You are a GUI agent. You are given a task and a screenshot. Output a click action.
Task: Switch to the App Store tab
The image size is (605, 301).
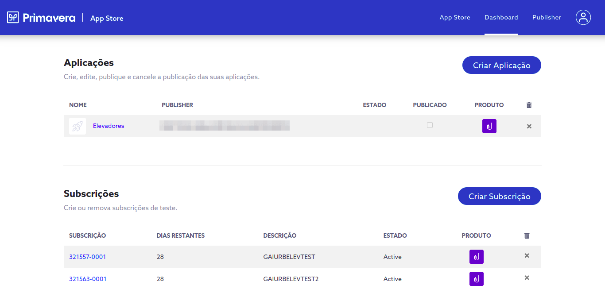point(455,17)
